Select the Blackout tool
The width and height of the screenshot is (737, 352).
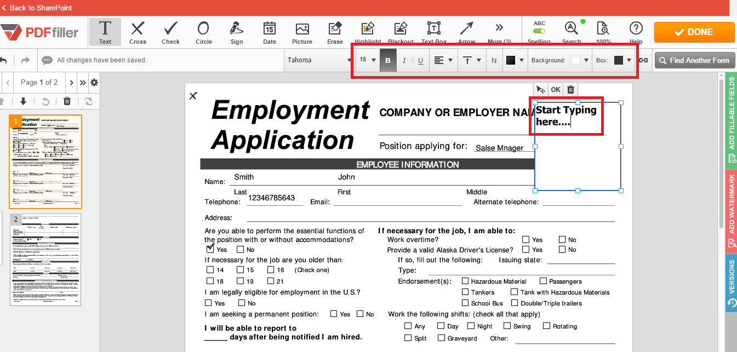pyautogui.click(x=401, y=32)
